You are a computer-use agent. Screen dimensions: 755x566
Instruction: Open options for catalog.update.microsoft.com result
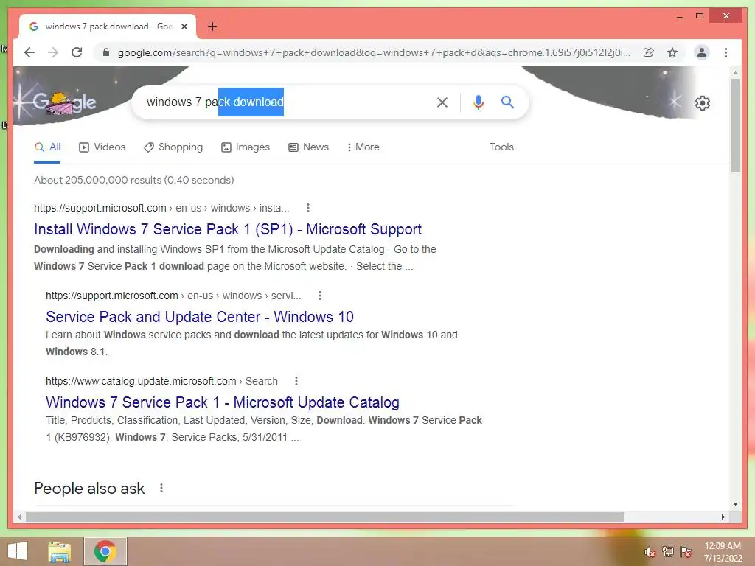(x=296, y=381)
